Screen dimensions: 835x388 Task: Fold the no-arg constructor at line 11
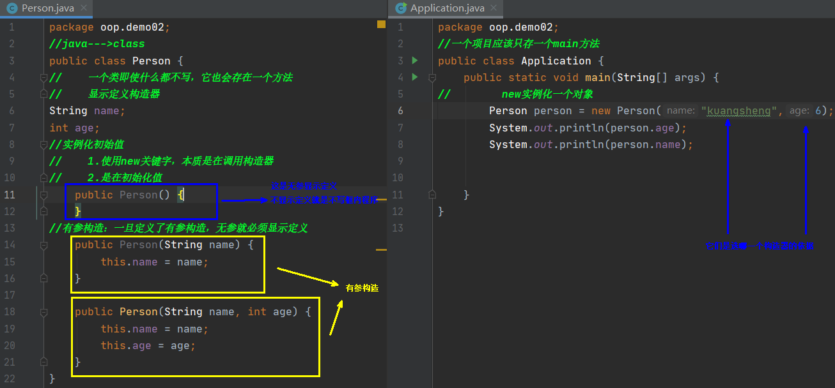(x=43, y=195)
